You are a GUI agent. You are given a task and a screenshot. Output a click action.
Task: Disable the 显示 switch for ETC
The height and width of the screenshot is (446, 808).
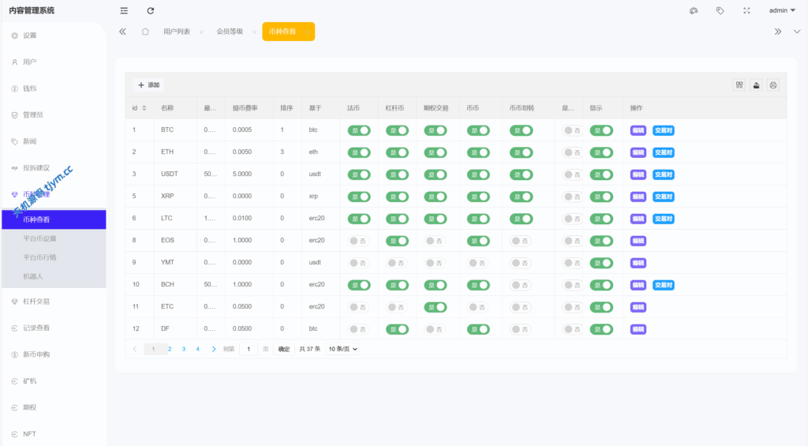[601, 307]
